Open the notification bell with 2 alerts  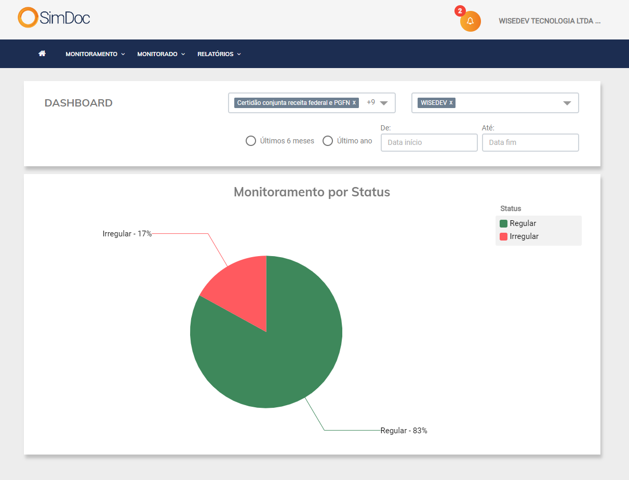pyautogui.click(x=470, y=21)
